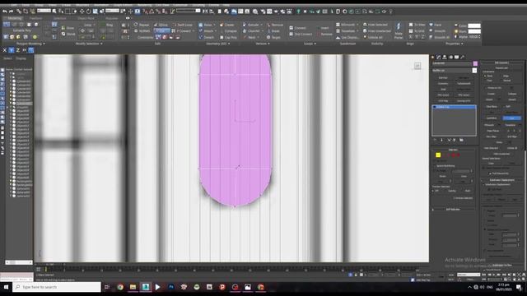Expand the Vertices ribbon panel
Image resolution: width=527 pixels, height=296 pixels.
(x=263, y=44)
